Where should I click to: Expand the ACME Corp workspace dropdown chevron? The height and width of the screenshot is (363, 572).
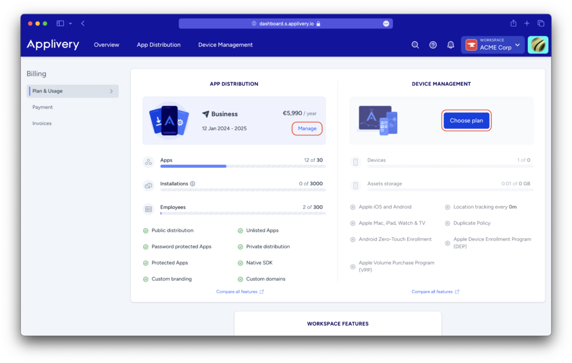[518, 45]
